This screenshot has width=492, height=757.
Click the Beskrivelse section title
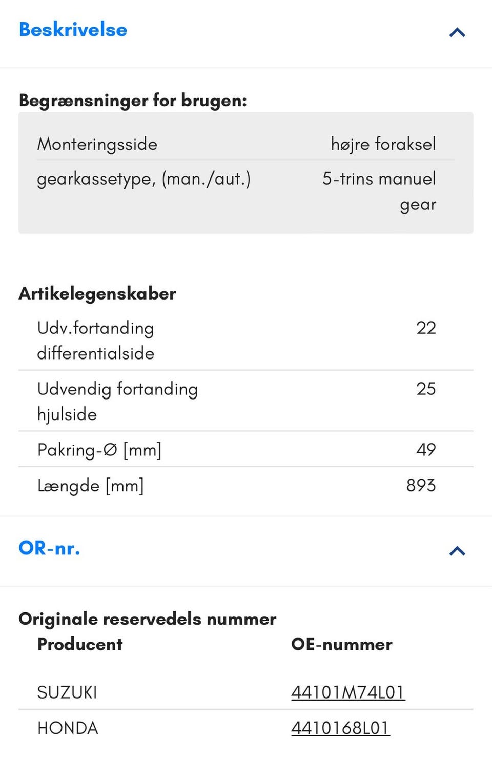[73, 30]
